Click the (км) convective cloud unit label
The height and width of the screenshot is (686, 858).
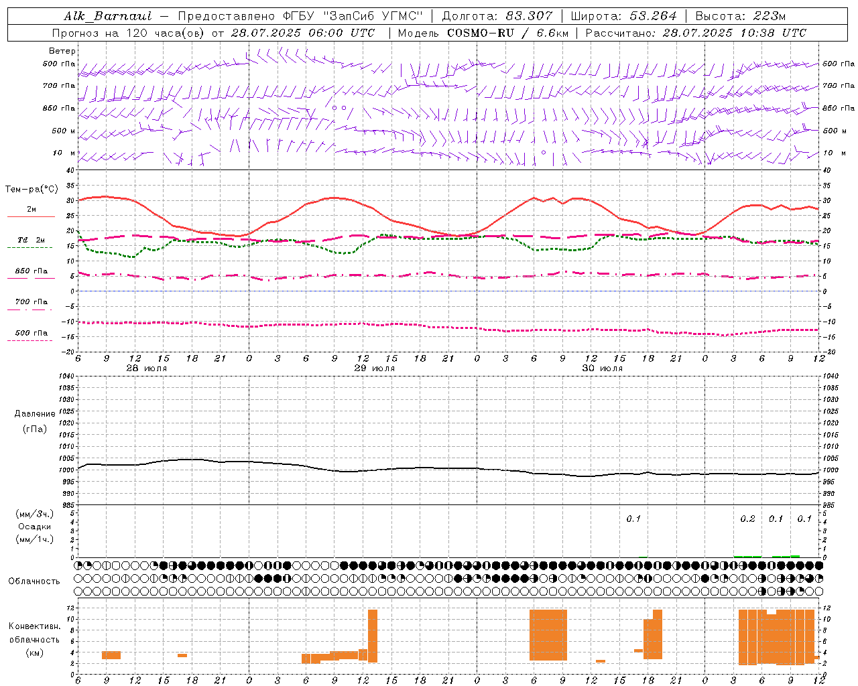coord(34,653)
